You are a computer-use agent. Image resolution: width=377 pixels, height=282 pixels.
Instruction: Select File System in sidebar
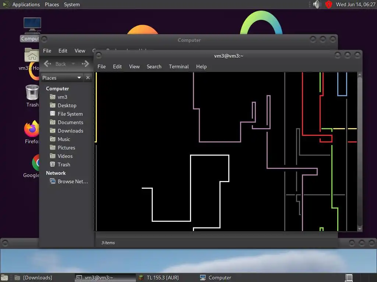coord(70,114)
